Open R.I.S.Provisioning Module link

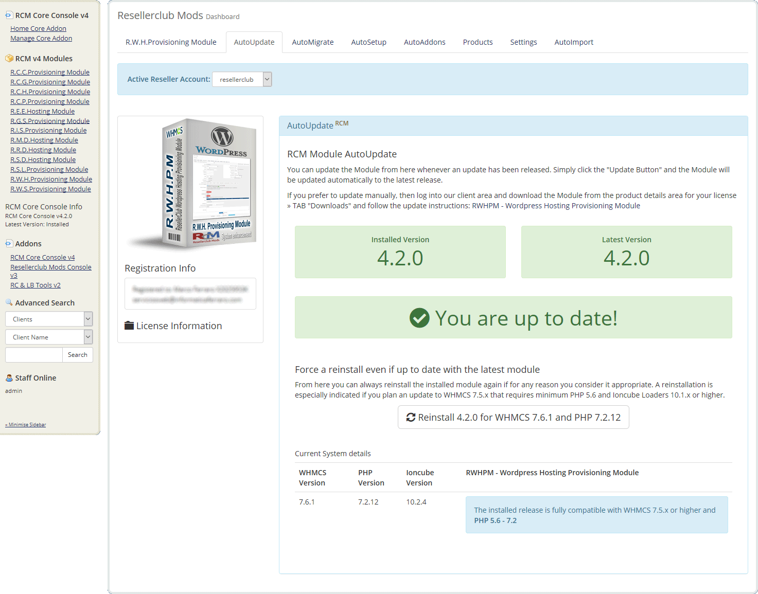(48, 131)
